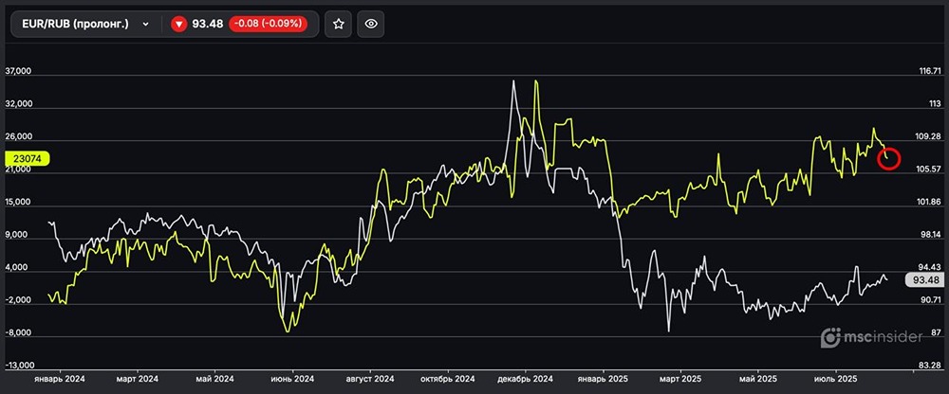The width and height of the screenshot is (949, 394).
Task: Add chart to favorites with star icon
Action: tap(339, 24)
